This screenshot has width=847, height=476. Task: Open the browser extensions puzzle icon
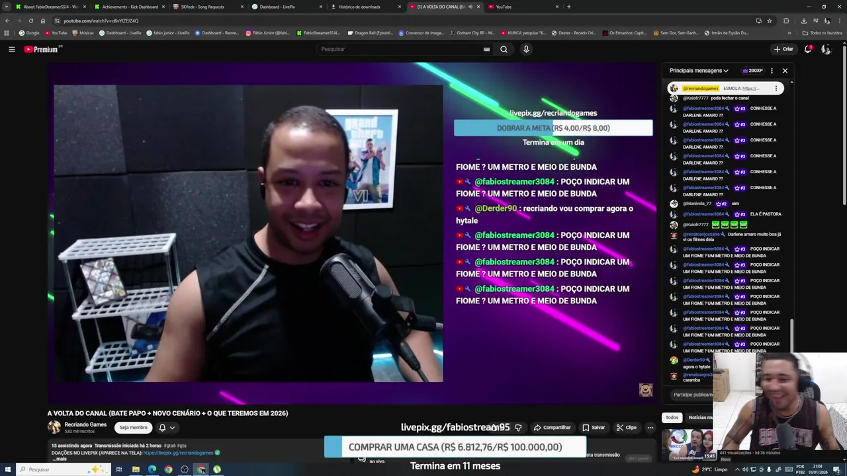pos(786,20)
